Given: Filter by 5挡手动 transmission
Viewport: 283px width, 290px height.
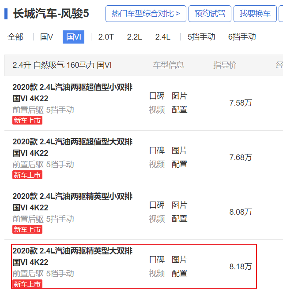Looking at the screenshot, I should point(201,37).
